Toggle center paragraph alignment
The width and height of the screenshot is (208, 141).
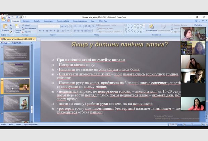[x=76, y=31]
